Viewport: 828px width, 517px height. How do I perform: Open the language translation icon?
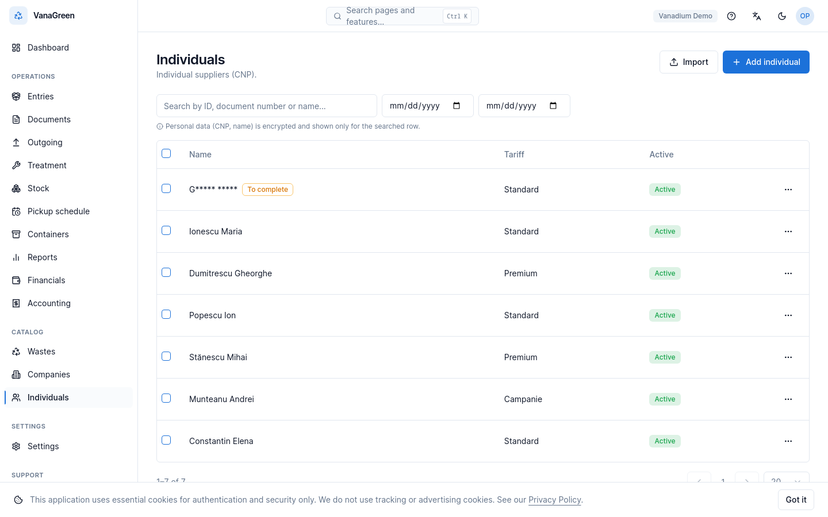click(x=757, y=16)
